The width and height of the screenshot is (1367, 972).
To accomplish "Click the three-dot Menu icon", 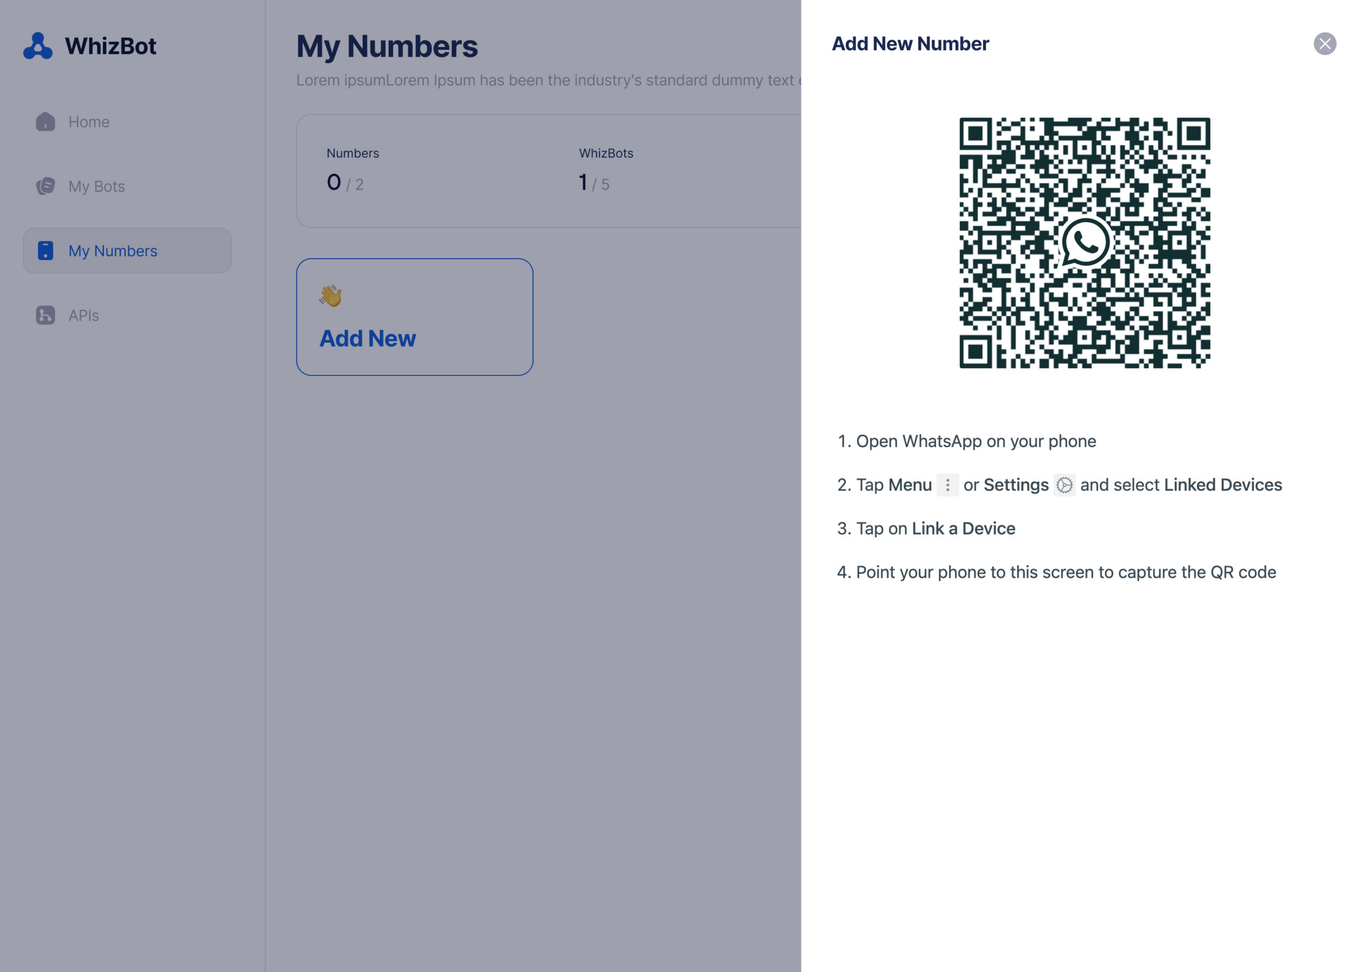I will coord(947,485).
